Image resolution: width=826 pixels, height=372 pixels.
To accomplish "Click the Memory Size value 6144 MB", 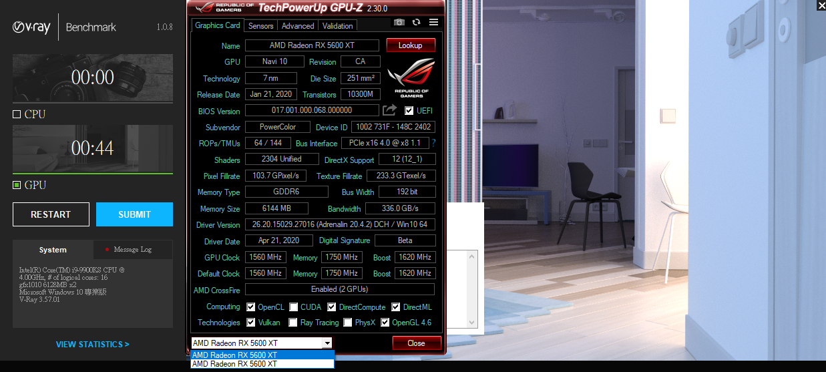I will coord(276,208).
